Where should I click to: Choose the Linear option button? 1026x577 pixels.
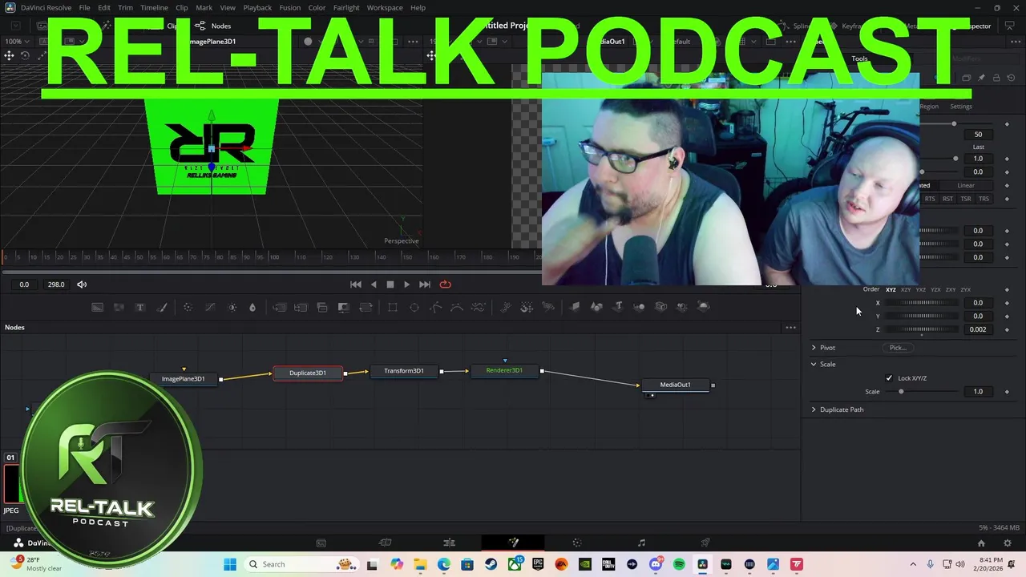[x=966, y=185]
